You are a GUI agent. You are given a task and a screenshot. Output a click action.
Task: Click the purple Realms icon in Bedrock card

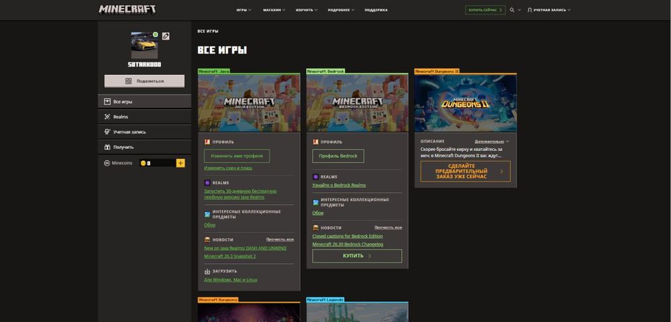tap(315, 176)
